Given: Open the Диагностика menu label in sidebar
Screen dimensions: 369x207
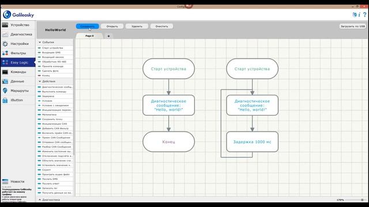Looking at the screenshot, I should coord(21,34).
